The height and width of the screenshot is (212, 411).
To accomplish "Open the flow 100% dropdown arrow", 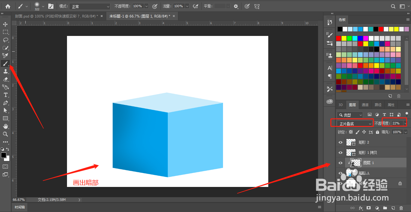I will 187,6.
